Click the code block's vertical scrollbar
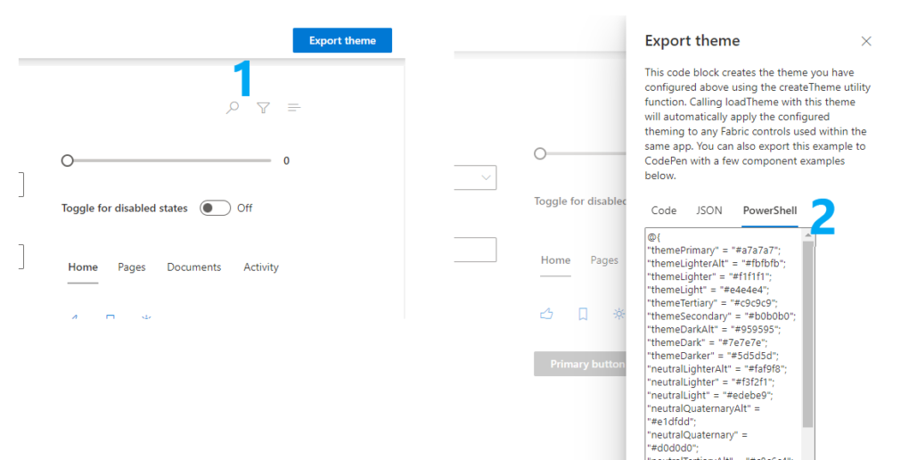 (x=807, y=339)
